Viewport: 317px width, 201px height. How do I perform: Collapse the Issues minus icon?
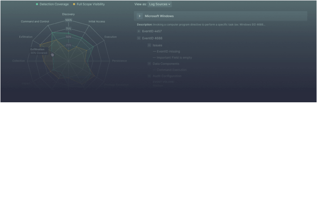(149, 45)
